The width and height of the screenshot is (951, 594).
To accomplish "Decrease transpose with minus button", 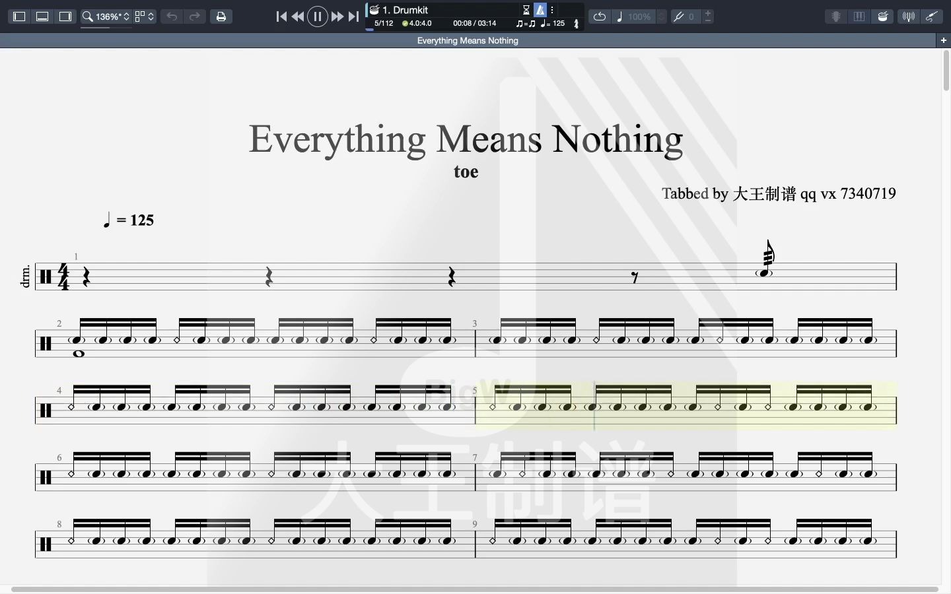I will click(708, 20).
